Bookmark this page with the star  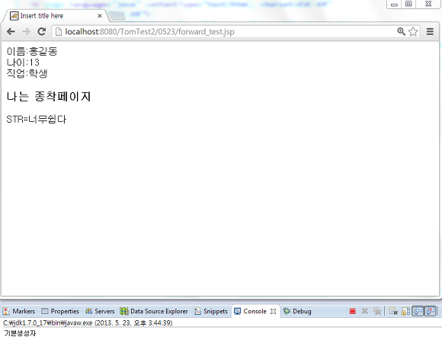coord(413,31)
